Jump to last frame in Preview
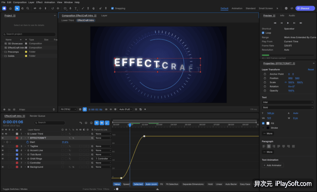Viewport: 317px width, 192px height. (301, 23)
